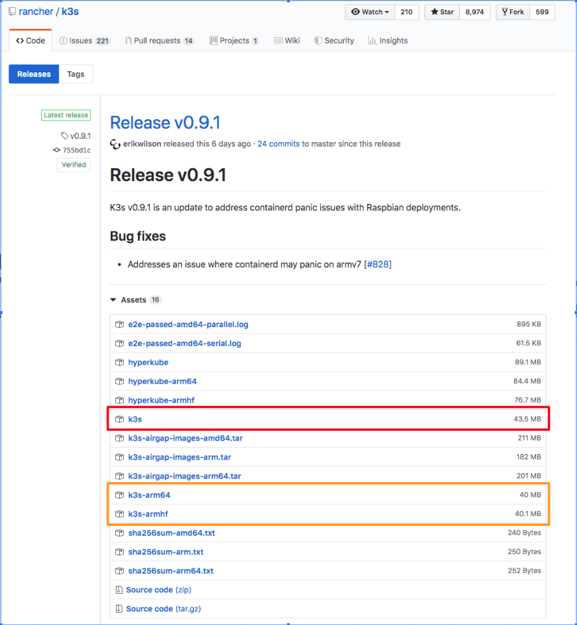Click the package icon beside hyperkube-arm64
The width and height of the screenshot is (577, 625).
click(x=119, y=381)
